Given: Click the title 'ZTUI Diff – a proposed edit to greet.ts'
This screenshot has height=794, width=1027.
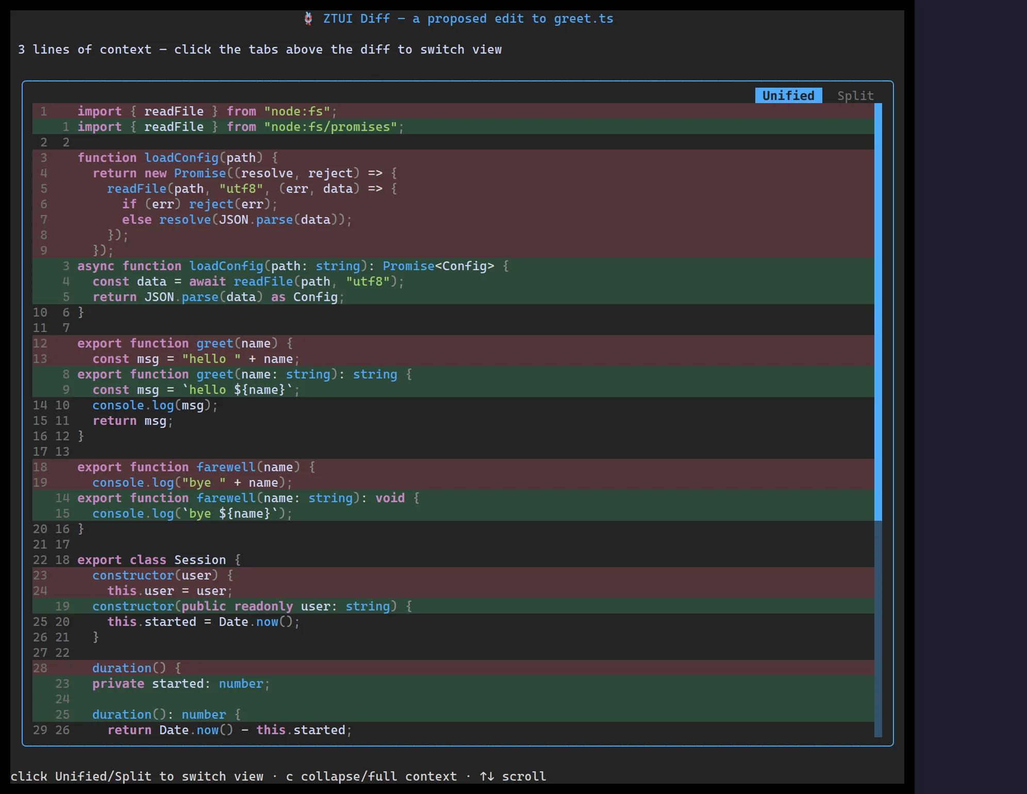Looking at the screenshot, I should click(468, 19).
